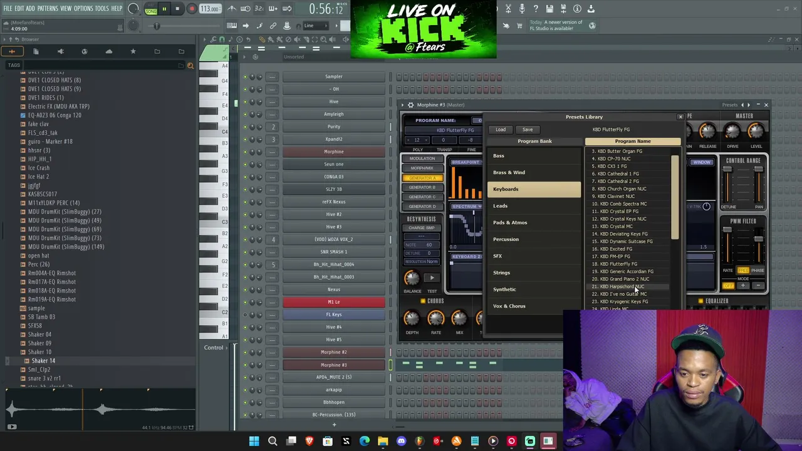Arm the red record button

point(192,9)
